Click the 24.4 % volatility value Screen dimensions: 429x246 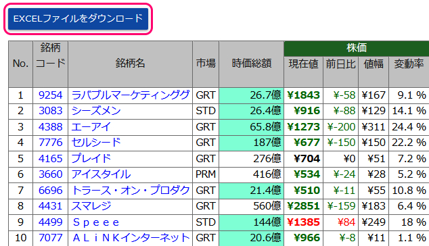pos(409,127)
